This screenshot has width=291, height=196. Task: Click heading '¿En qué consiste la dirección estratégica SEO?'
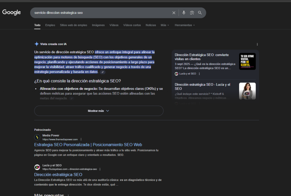[77, 81]
